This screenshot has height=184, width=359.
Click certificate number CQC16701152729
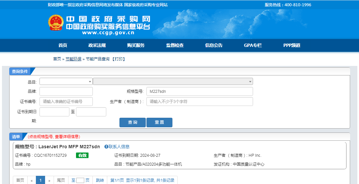[50, 155]
